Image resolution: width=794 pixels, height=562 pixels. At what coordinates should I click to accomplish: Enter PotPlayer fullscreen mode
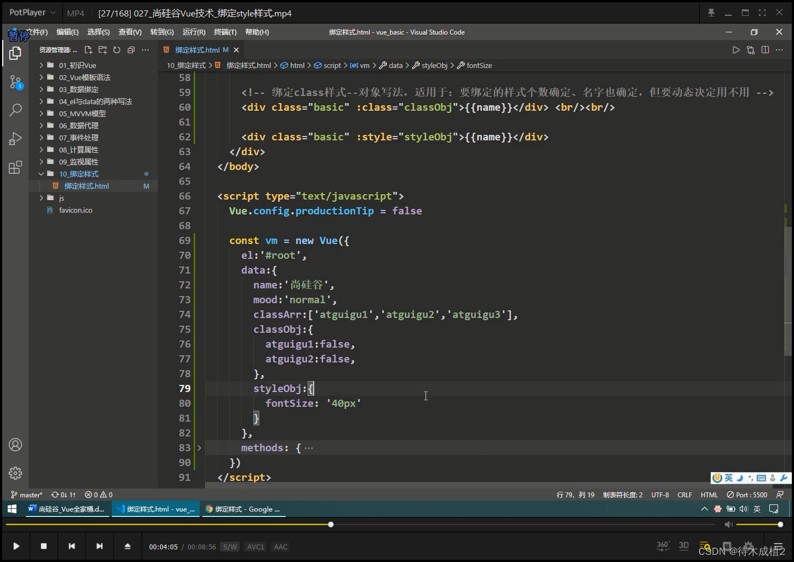coord(762,13)
